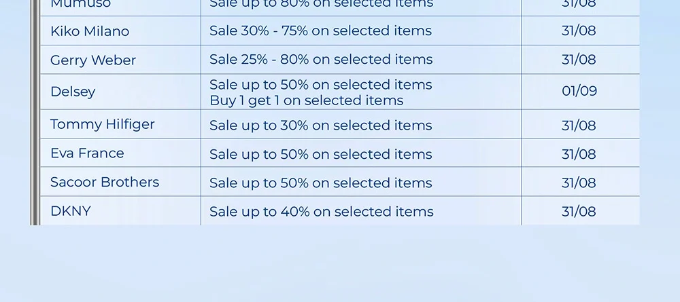Screen dimensions: 680x302
Task: Click the Eva France brand cell
Action: [87, 153]
